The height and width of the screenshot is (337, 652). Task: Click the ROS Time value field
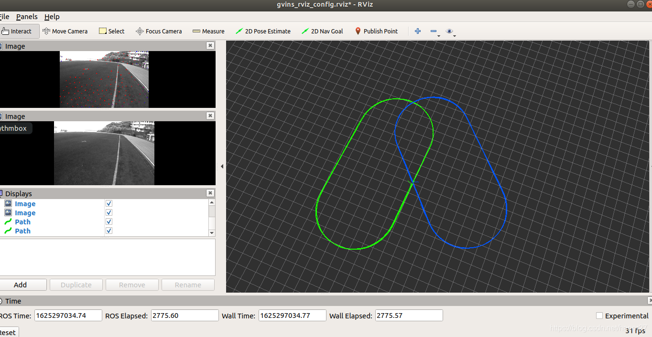tap(68, 316)
